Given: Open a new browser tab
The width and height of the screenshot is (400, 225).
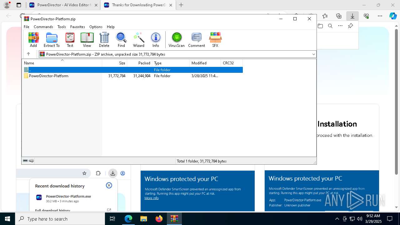Looking at the screenshot, I should coord(181,5).
